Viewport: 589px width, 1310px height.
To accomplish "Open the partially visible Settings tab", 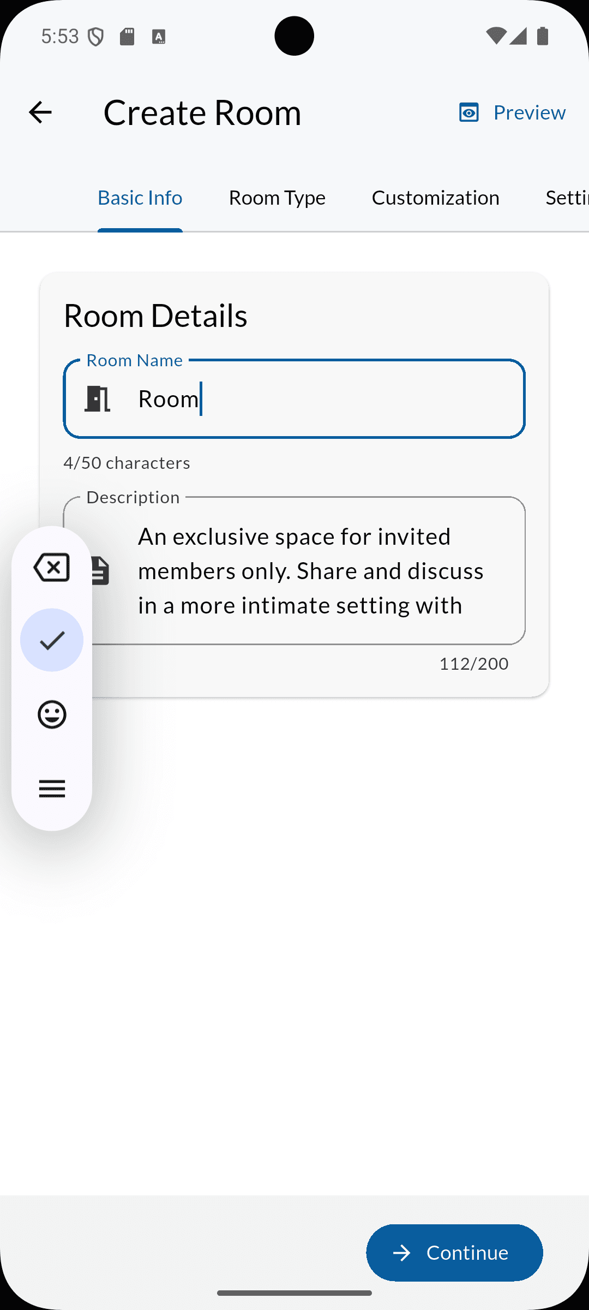I will pos(567,198).
